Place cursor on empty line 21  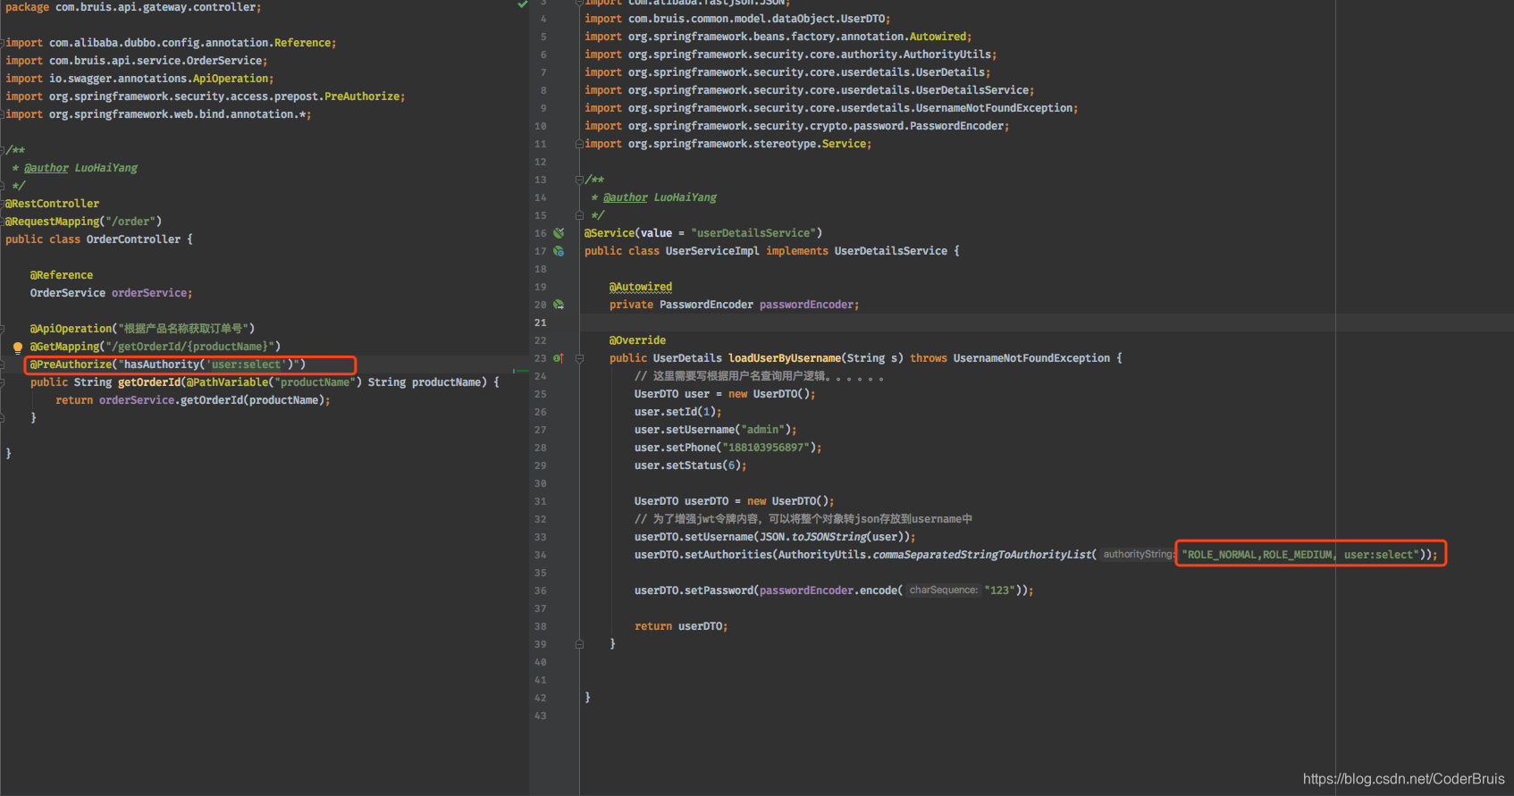(x=1046, y=323)
